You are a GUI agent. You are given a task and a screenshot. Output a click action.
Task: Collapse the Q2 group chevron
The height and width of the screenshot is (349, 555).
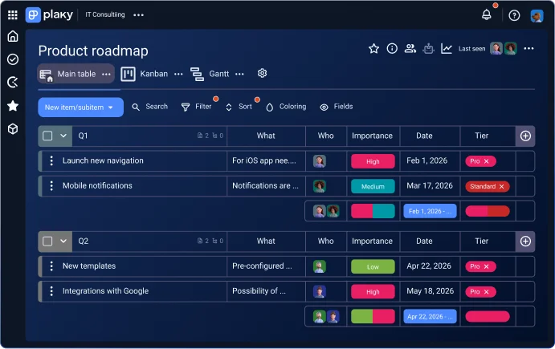click(x=63, y=241)
